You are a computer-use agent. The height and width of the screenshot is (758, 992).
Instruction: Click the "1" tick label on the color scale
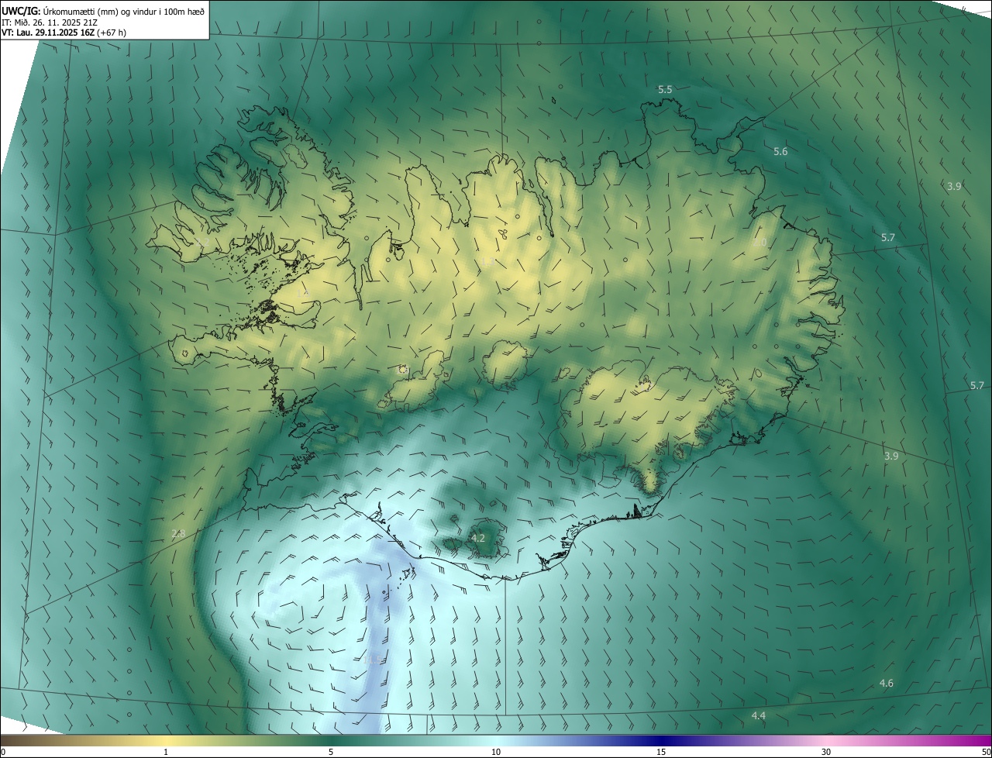click(166, 752)
